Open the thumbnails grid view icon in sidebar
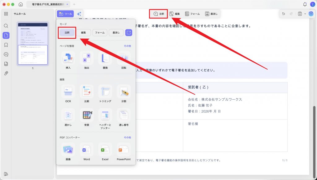 click(x=6, y=14)
